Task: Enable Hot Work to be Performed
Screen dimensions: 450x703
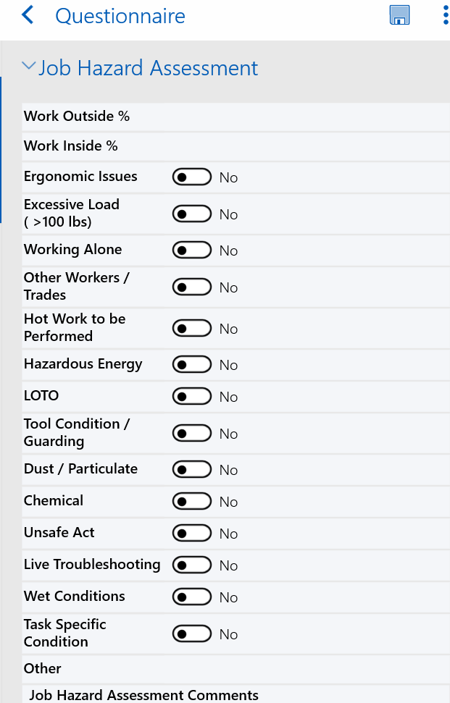Action: click(191, 328)
